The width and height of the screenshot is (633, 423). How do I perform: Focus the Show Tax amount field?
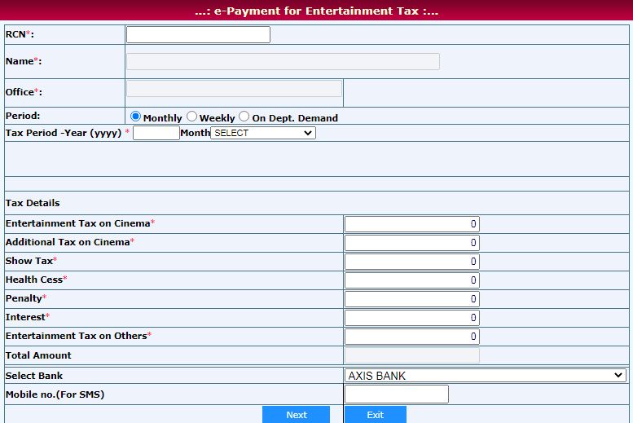pos(412,262)
